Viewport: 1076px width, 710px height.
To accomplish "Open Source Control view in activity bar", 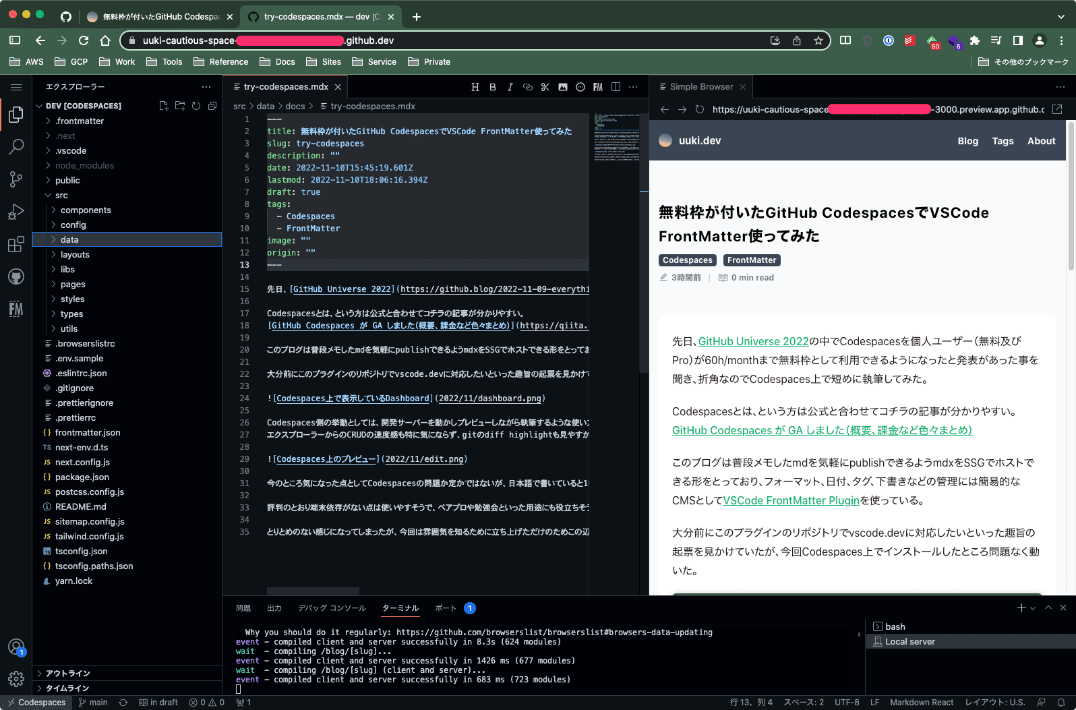I will 16,179.
